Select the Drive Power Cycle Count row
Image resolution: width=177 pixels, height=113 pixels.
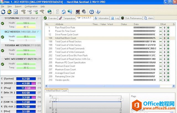110,35
